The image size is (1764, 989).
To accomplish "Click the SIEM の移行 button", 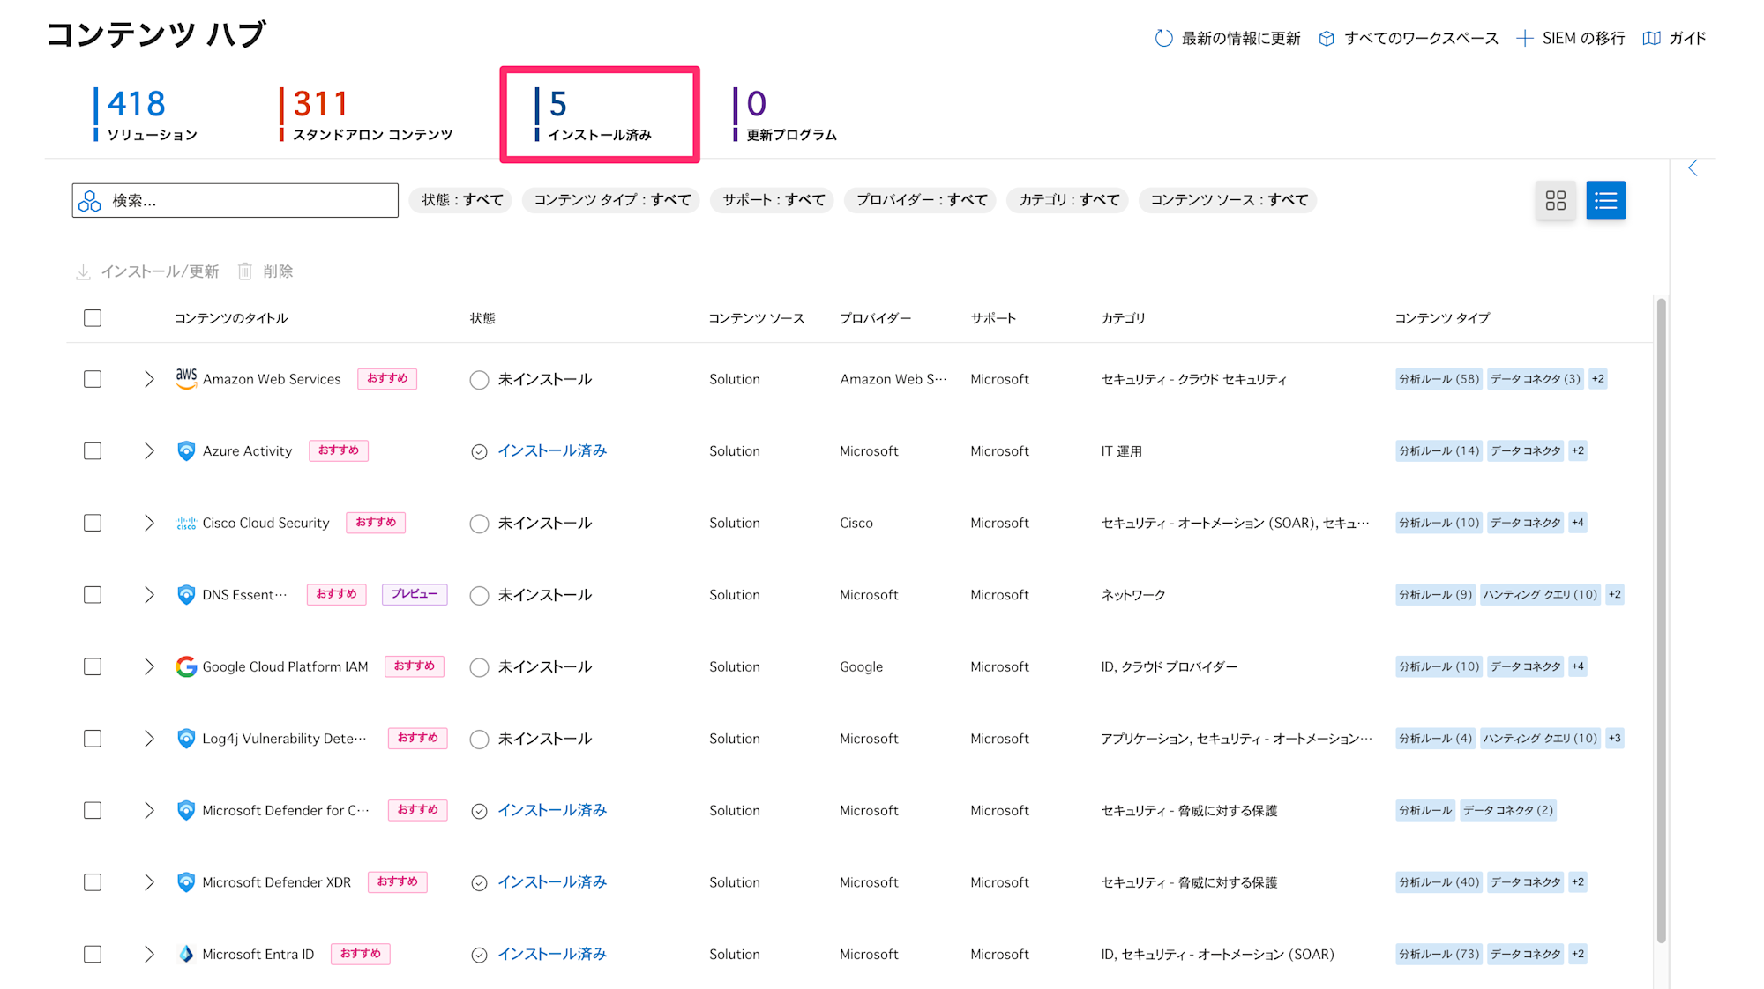I will [1570, 38].
